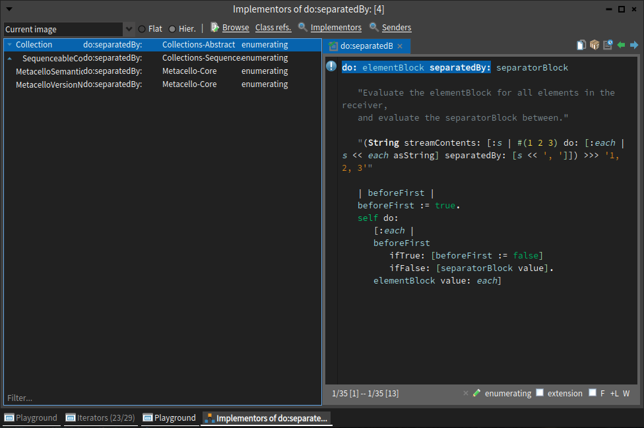Image resolution: width=644 pixels, height=428 pixels.
Task: Open the history clock icon above code
Action: (608, 45)
